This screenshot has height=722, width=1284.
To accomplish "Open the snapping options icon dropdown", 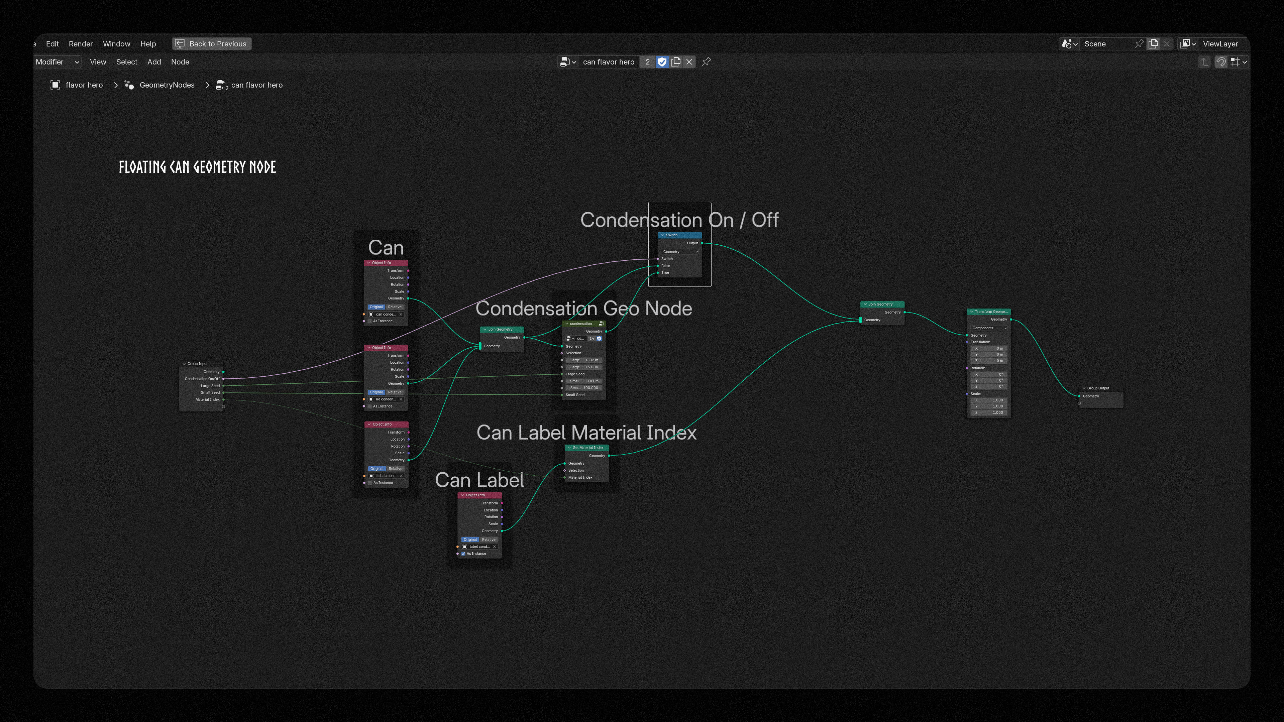I will point(1238,62).
